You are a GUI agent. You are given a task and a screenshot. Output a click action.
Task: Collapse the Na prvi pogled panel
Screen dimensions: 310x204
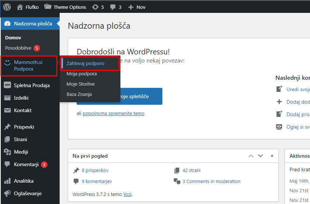click(272, 155)
